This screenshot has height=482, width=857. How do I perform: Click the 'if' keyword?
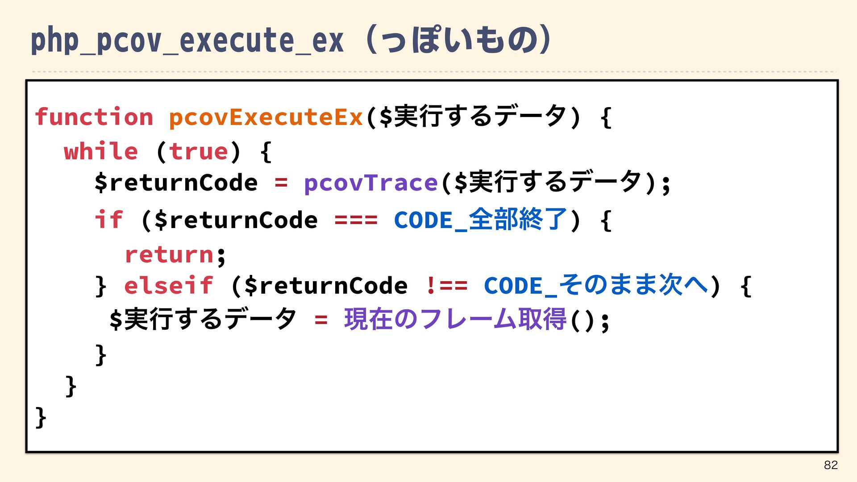[x=108, y=220]
